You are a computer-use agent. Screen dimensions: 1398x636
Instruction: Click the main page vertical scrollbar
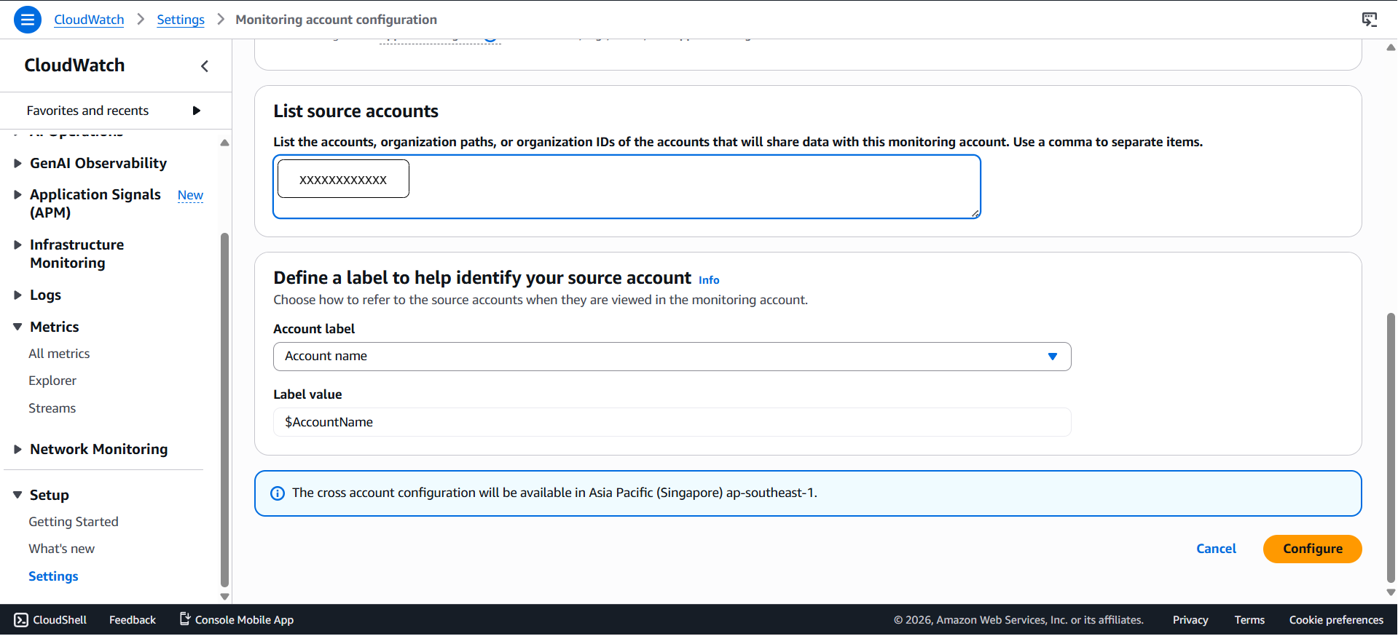[1391, 448]
